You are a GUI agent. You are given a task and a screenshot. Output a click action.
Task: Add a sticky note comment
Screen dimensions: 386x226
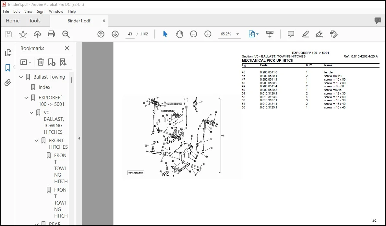(x=291, y=34)
